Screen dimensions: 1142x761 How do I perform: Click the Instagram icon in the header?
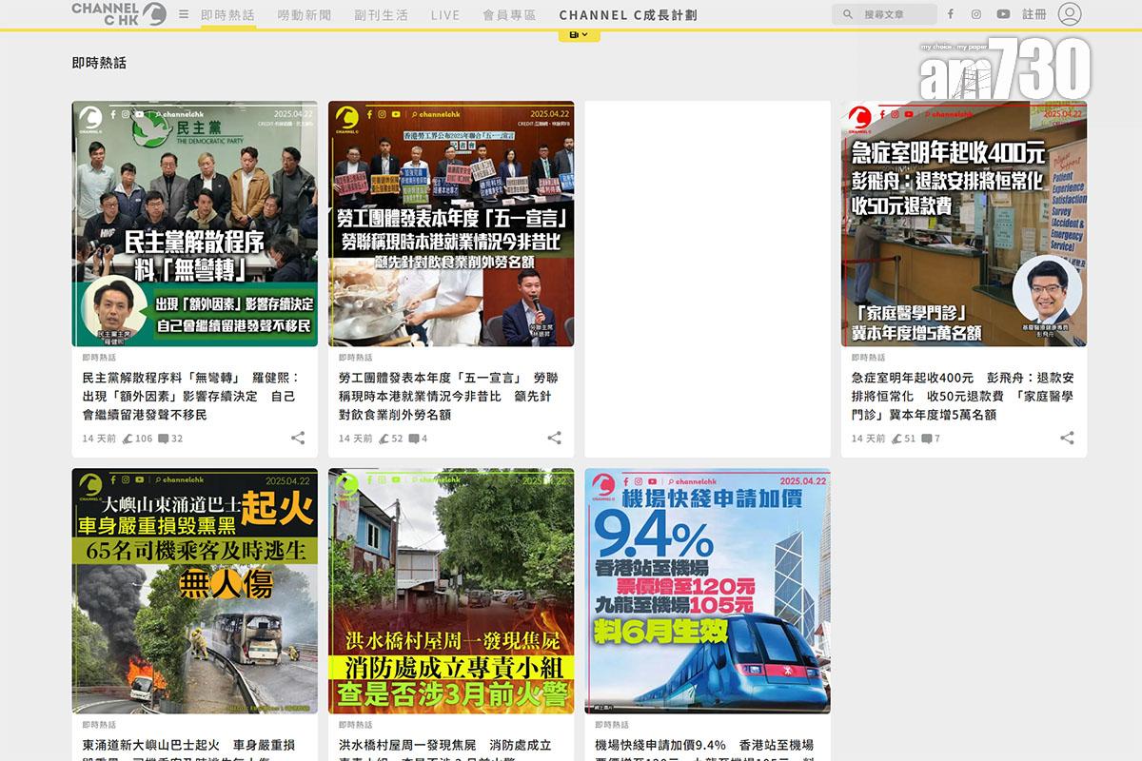pos(976,13)
